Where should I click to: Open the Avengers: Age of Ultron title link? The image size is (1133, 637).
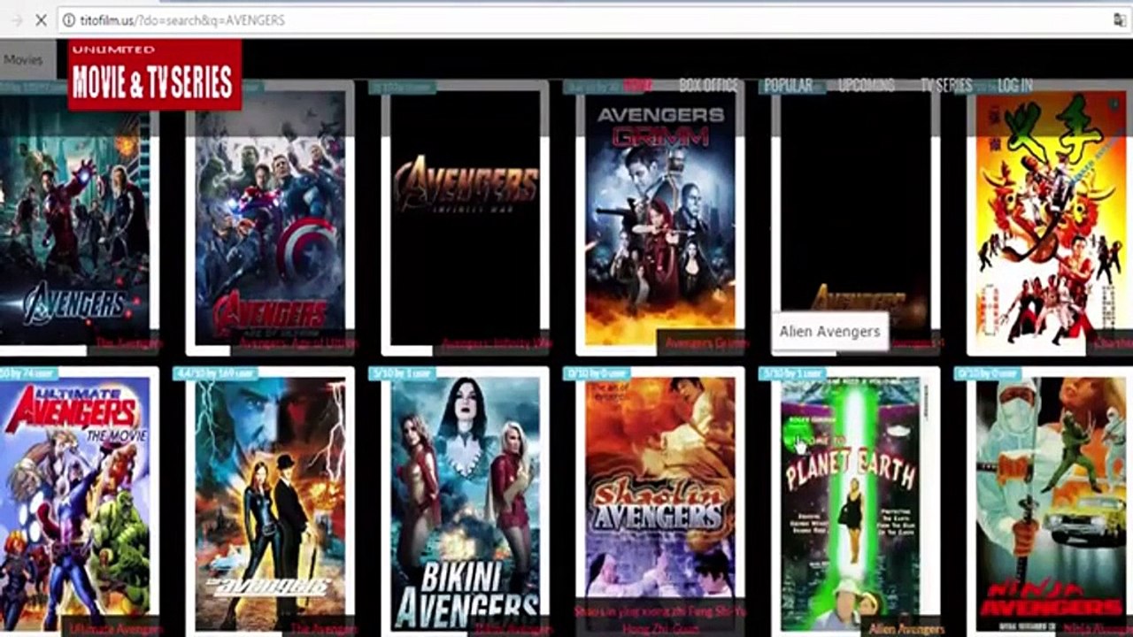click(x=298, y=343)
